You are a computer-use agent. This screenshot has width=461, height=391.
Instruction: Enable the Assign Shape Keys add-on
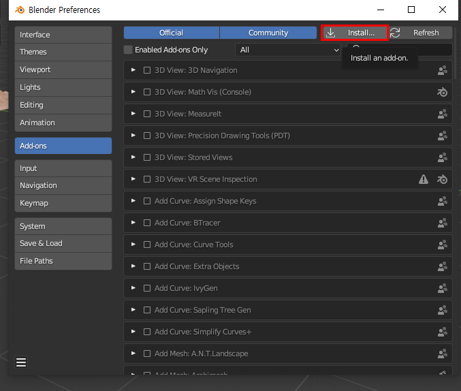click(147, 201)
